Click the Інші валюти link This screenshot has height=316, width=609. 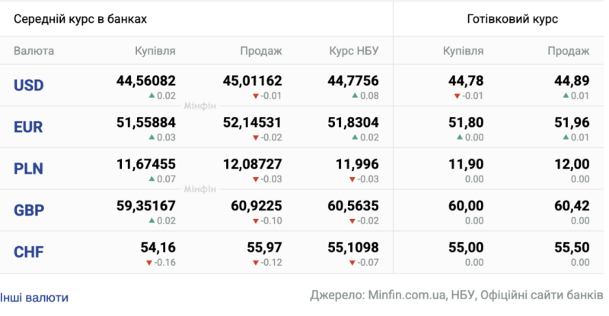click(x=34, y=298)
